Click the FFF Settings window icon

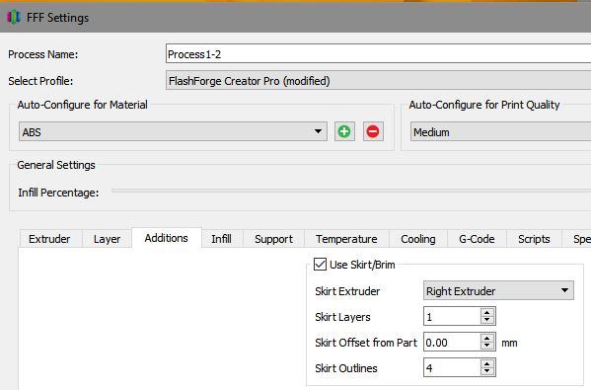pyautogui.click(x=14, y=17)
